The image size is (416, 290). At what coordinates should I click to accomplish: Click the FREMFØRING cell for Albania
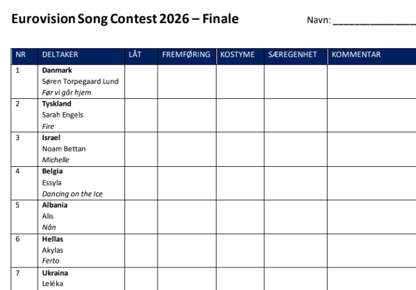tap(187, 217)
